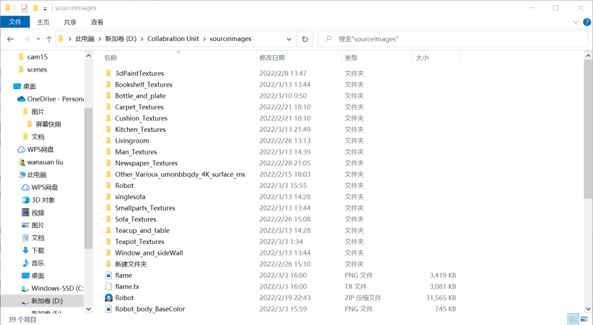Open recent locations dropdown arrow
The image size is (593, 325).
tap(38, 39)
